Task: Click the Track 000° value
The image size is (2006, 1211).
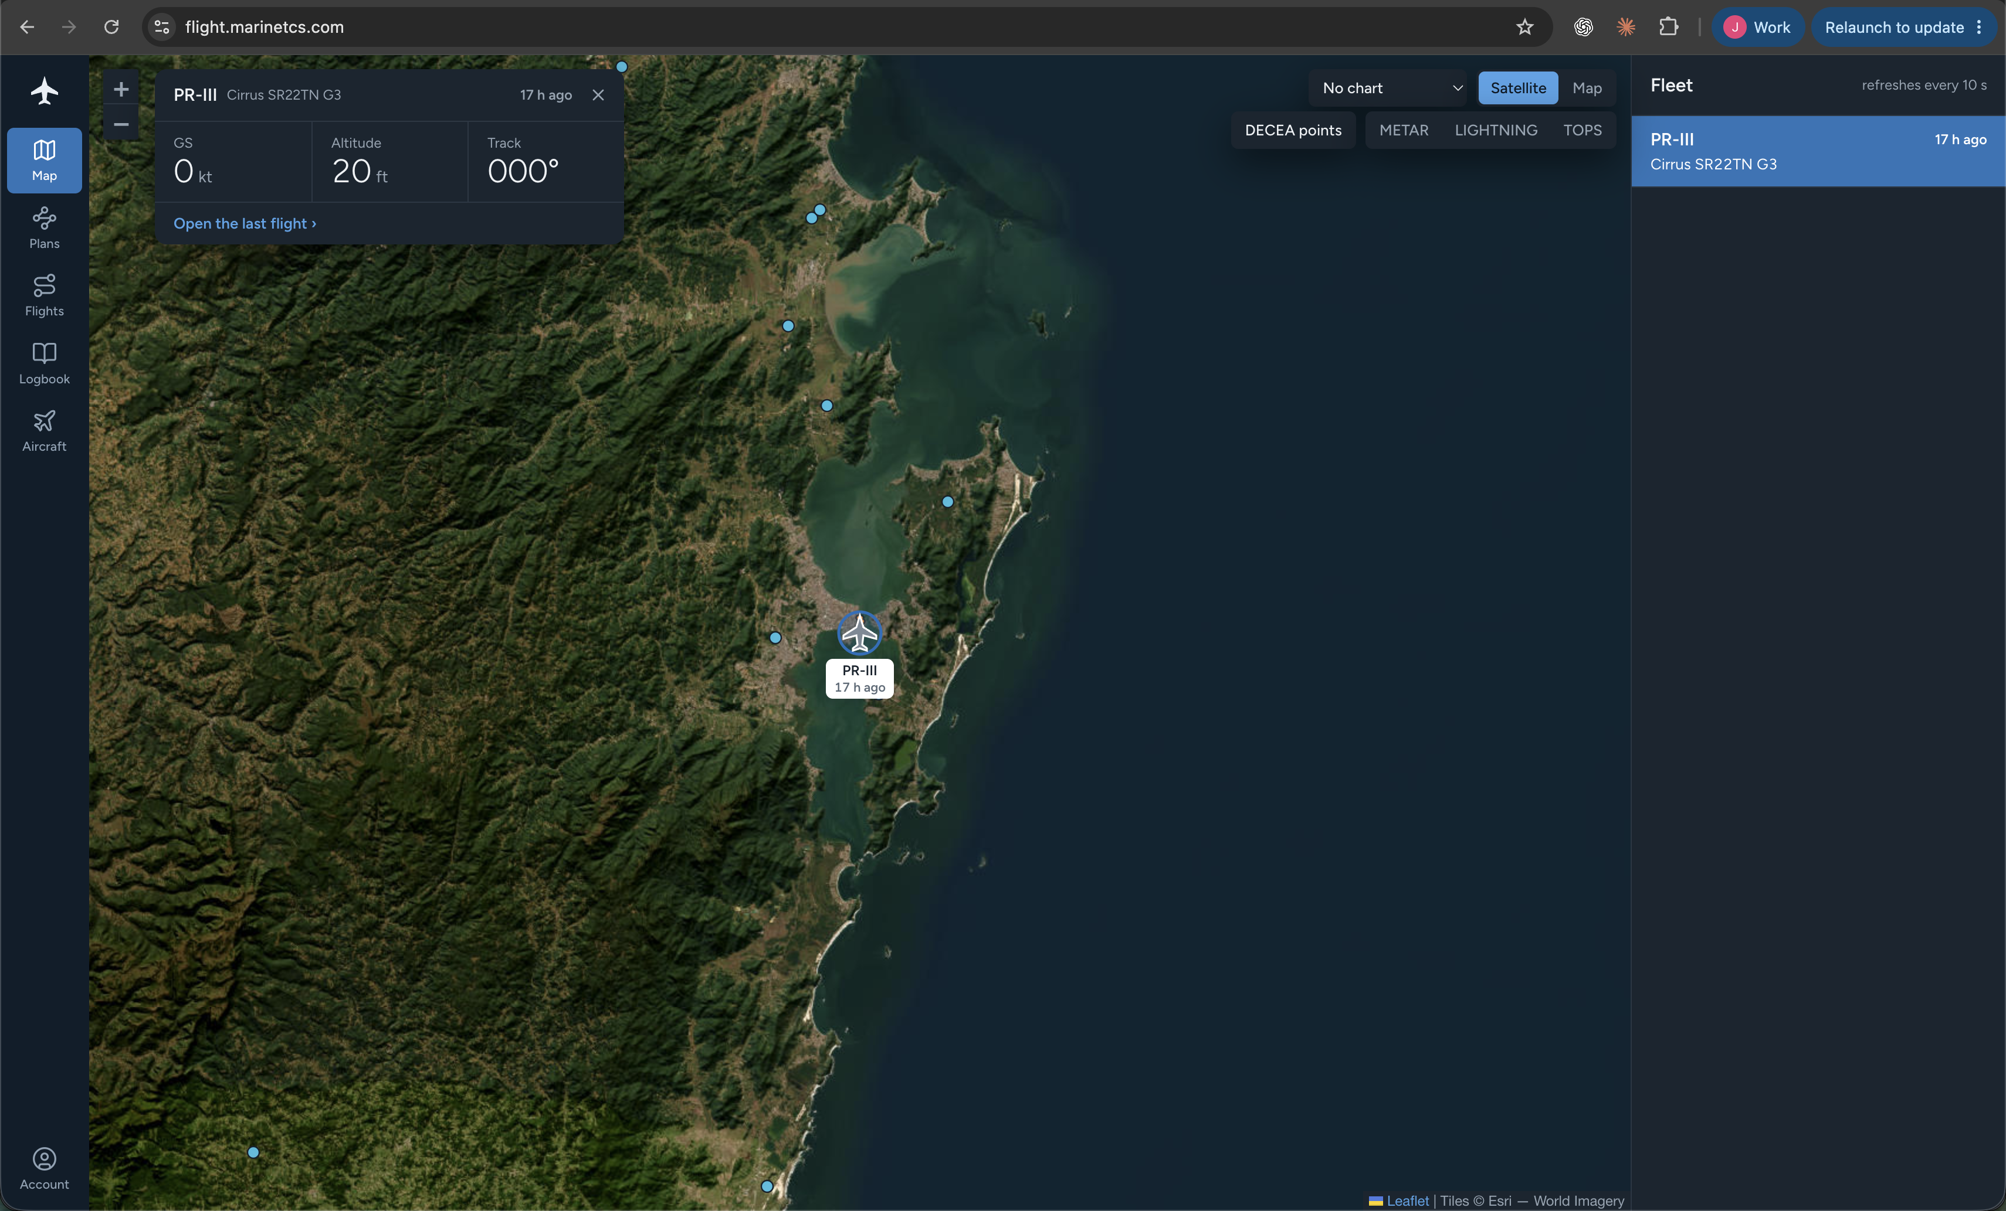Action: tap(523, 172)
